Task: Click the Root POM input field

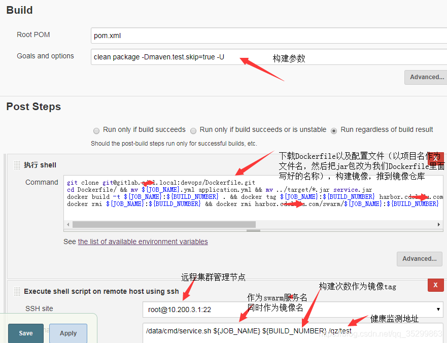Action: (x=269, y=36)
